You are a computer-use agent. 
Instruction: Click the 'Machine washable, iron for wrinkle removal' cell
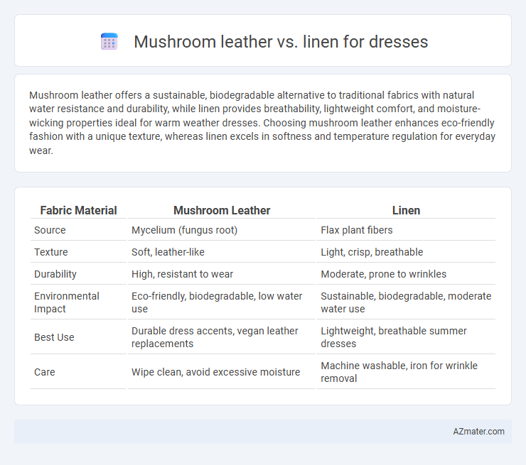pos(399,372)
